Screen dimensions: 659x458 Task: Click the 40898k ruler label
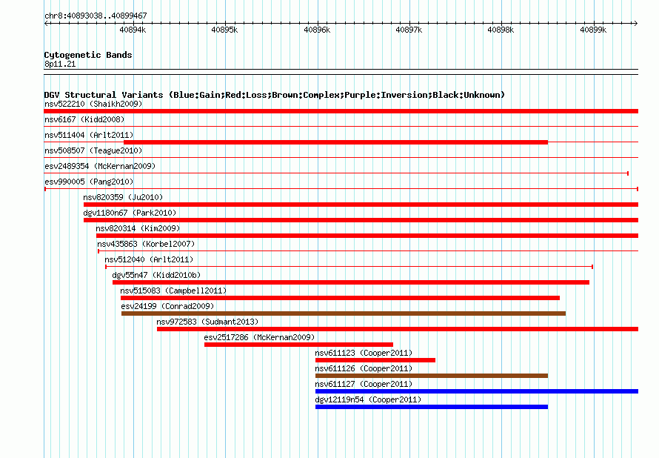click(x=501, y=30)
